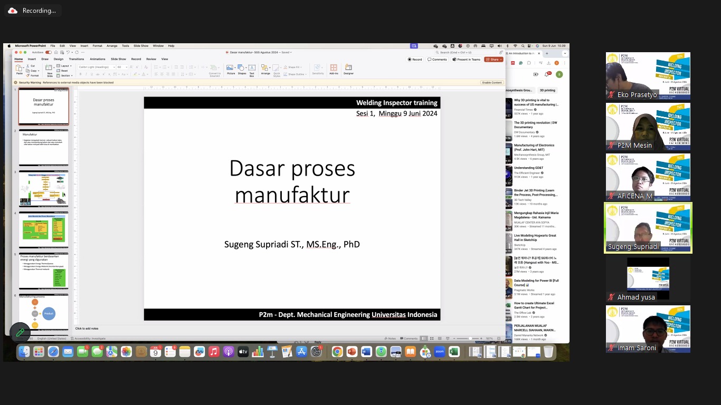The image size is (721, 405).
Task: Click the New Slide icon
Action: click(x=50, y=69)
